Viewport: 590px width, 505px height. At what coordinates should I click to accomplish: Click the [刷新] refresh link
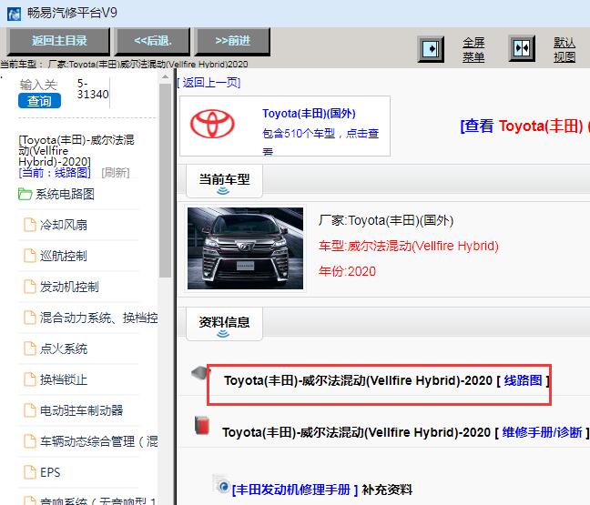pyautogui.click(x=115, y=173)
